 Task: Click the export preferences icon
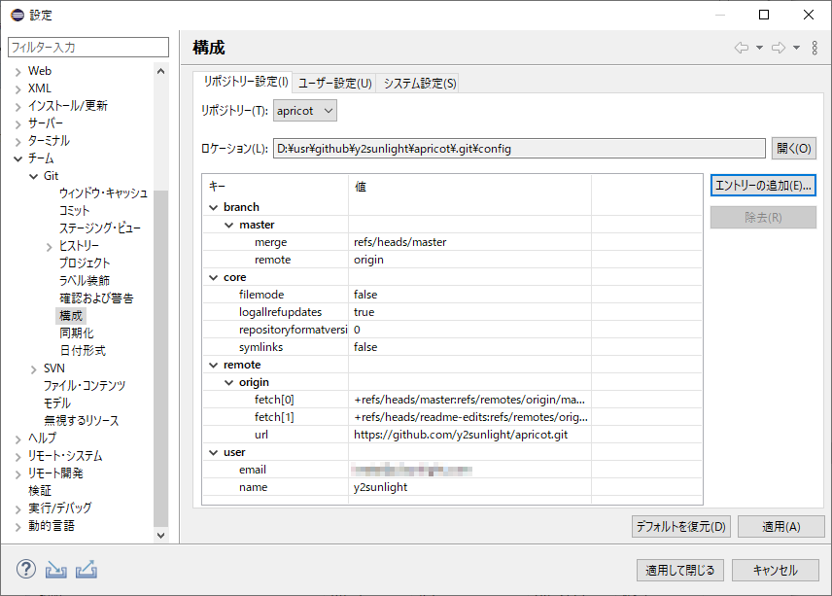click(x=86, y=570)
